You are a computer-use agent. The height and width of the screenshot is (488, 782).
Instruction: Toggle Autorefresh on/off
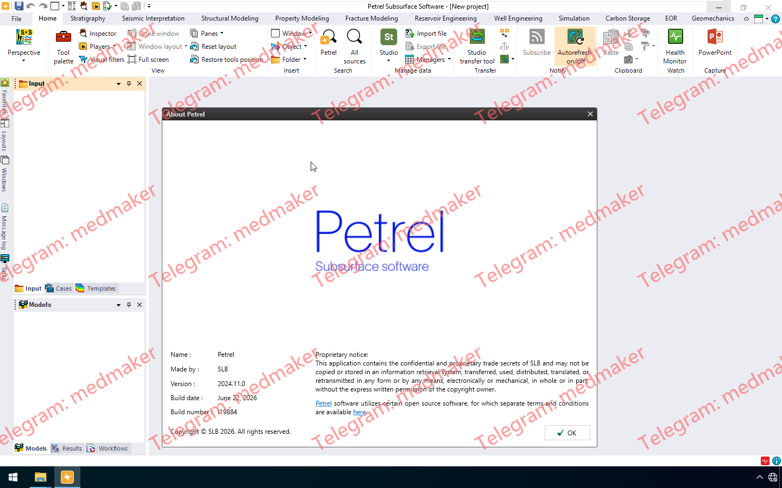coord(575,47)
